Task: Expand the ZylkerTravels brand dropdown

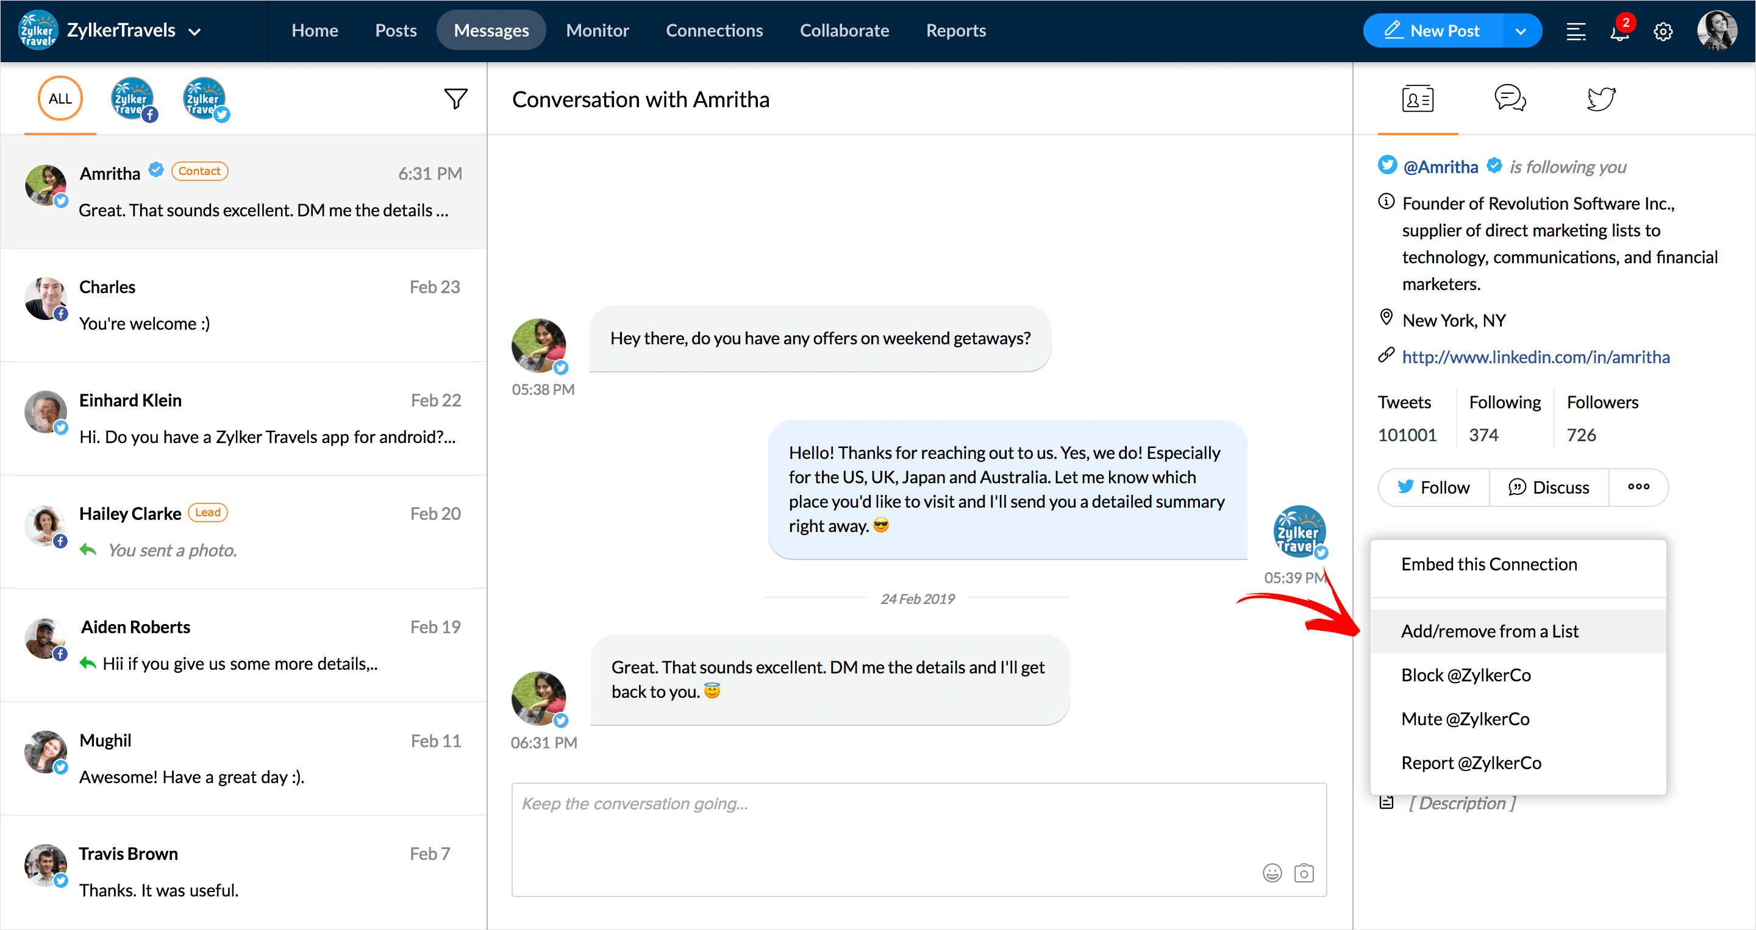Action: (x=195, y=31)
